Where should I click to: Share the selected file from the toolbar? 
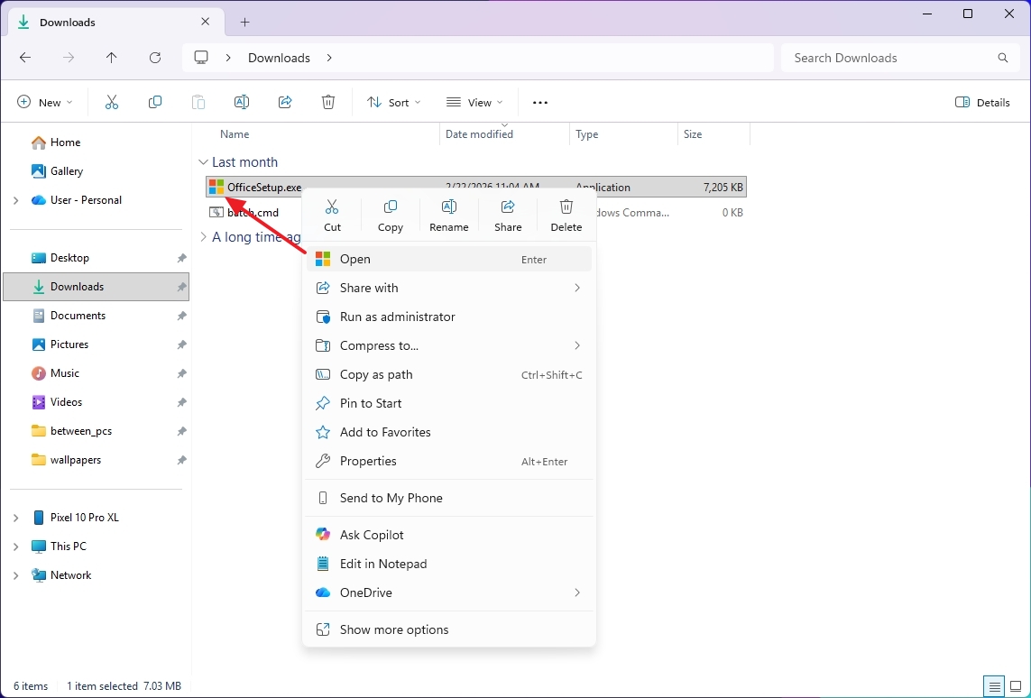[x=284, y=101]
